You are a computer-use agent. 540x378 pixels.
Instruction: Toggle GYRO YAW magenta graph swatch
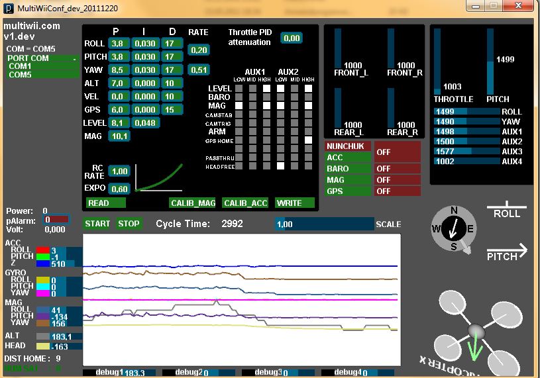[43, 293]
